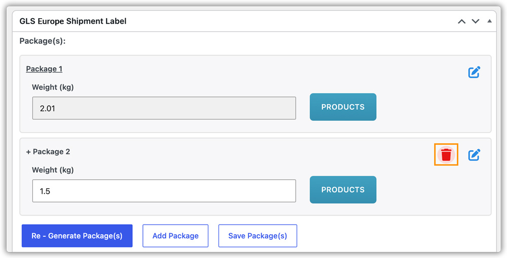Click the edit pencil icon for Package 1
Viewport: 507px width, 258px height.
click(x=475, y=72)
